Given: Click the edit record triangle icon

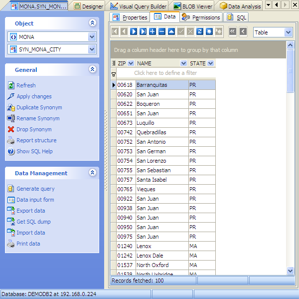Looking at the screenshot, I should pos(171,32).
